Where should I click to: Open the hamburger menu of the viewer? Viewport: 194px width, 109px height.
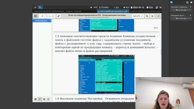click(x=152, y=16)
